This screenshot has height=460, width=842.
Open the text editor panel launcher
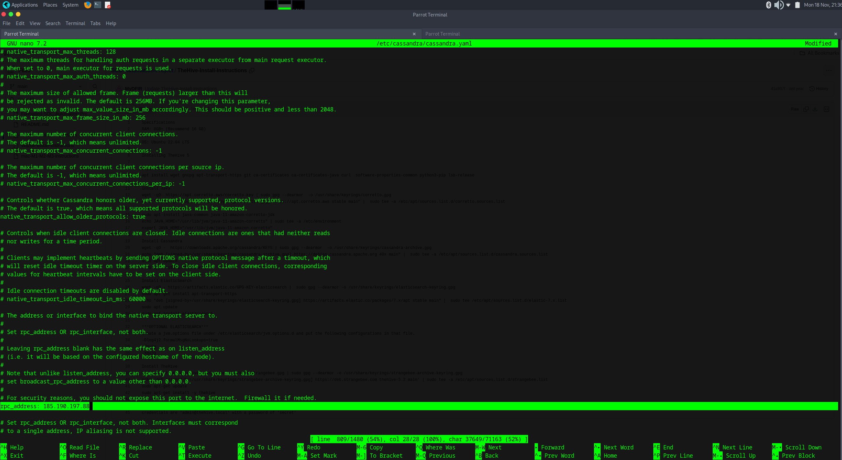pos(108,5)
